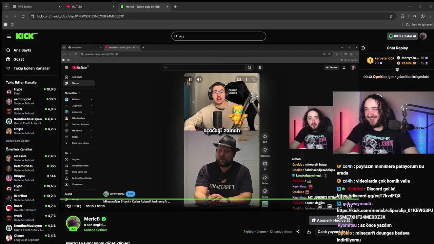Click the Abonelik Hediye Et button
Viewport: 434px width, 244px height.
tap(331, 220)
